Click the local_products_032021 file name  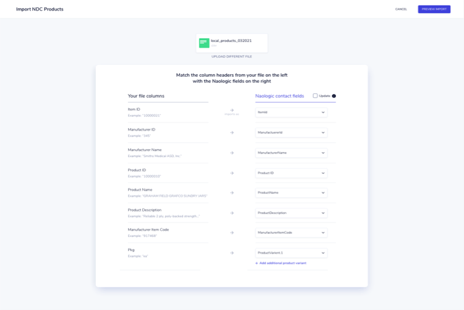231,41
